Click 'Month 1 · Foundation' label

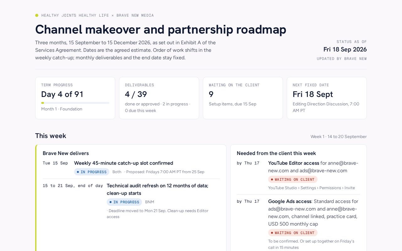[62, 109]
